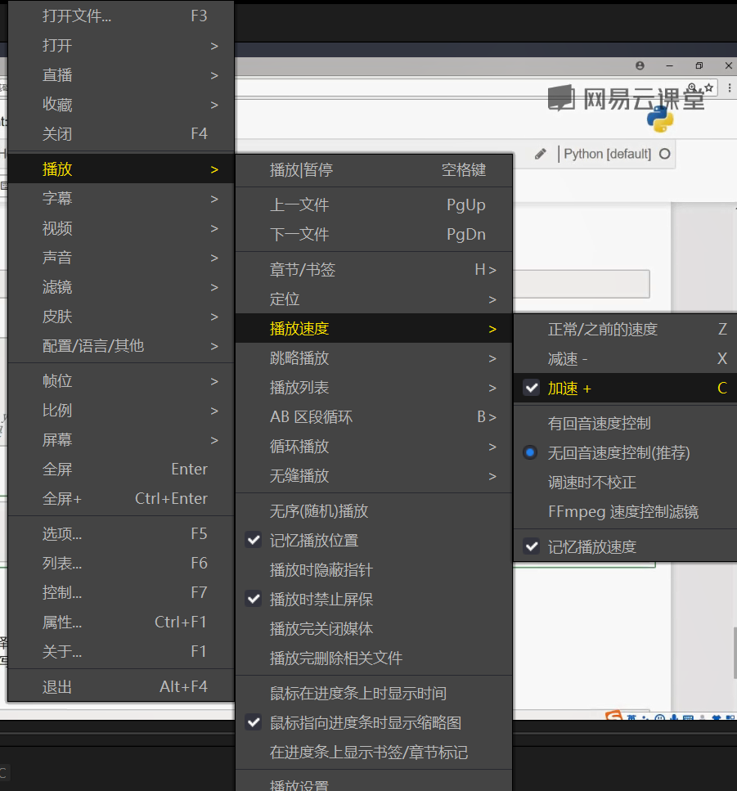Toggle 播放完关闭媒体 option

coord(374,628)
